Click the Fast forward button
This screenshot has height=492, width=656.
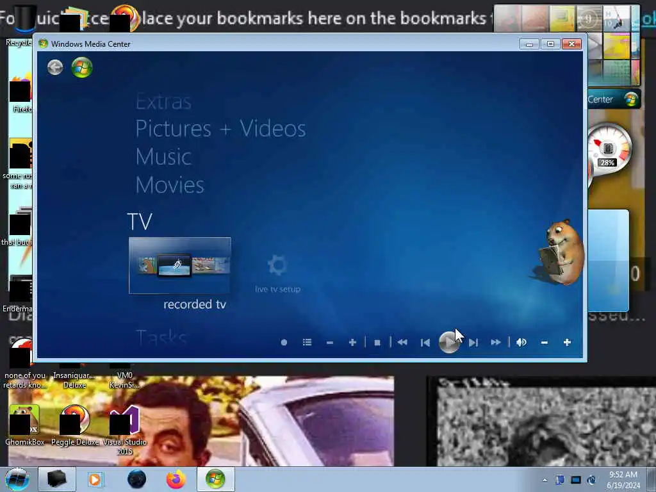[496, 343]
